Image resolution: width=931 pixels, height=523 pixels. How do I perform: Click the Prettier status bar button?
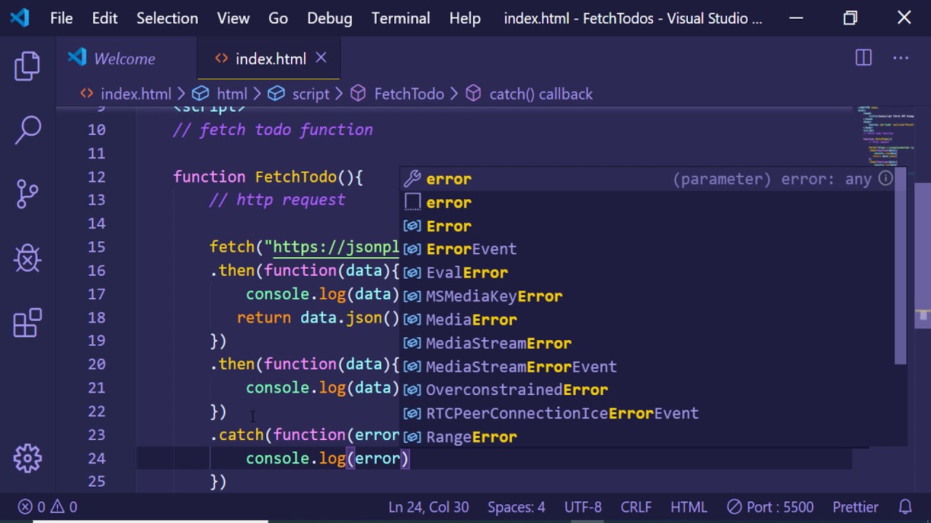tap(855, 507)
